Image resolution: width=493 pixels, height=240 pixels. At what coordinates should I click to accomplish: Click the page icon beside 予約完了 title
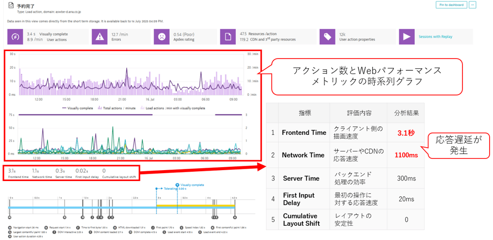click(11, 5)
